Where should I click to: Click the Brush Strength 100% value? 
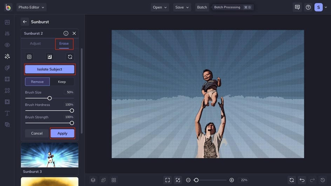tap(69, 117)
